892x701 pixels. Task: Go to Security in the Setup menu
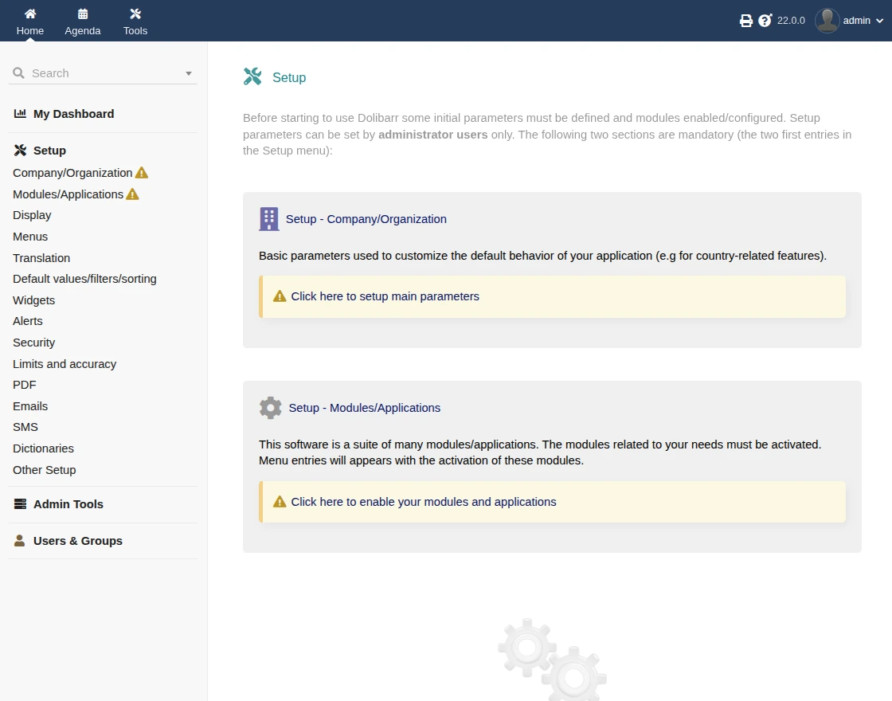[34, 343]
